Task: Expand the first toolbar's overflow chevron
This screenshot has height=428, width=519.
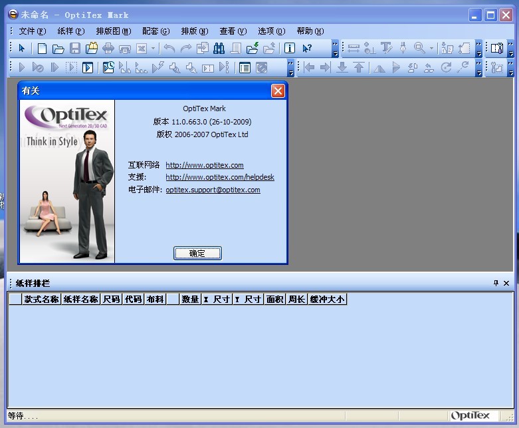Action: pyautogui.click(x=335, y=49)
